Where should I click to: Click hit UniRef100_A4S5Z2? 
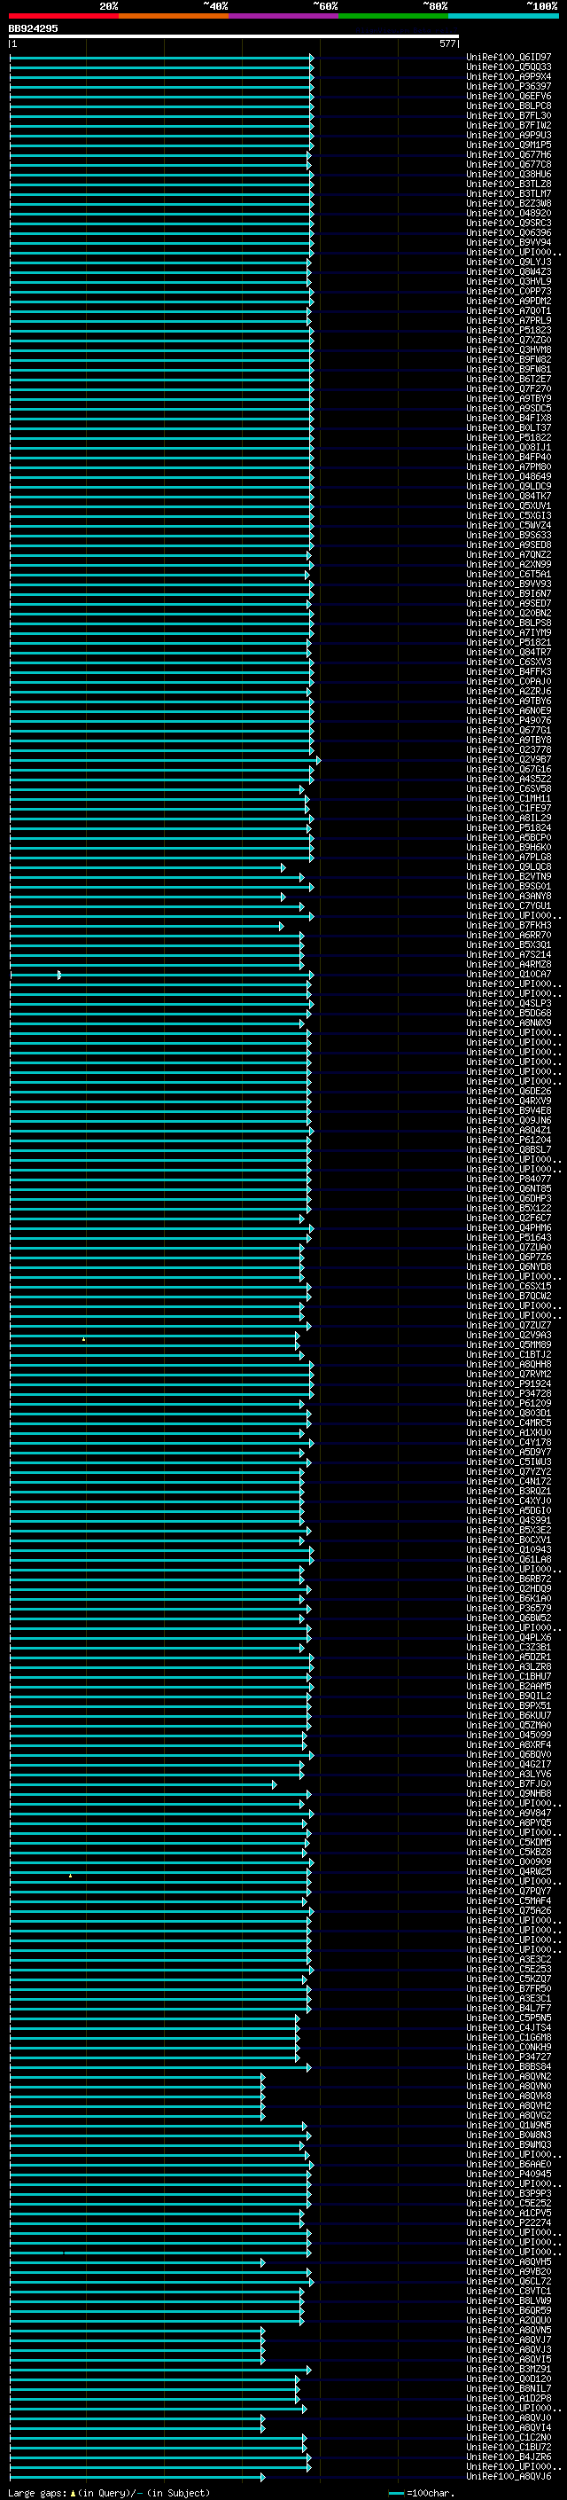click(x=509, y=780)
